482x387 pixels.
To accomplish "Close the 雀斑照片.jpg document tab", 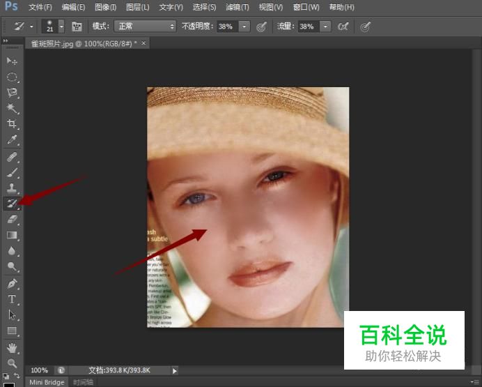I will pos(144,43).
